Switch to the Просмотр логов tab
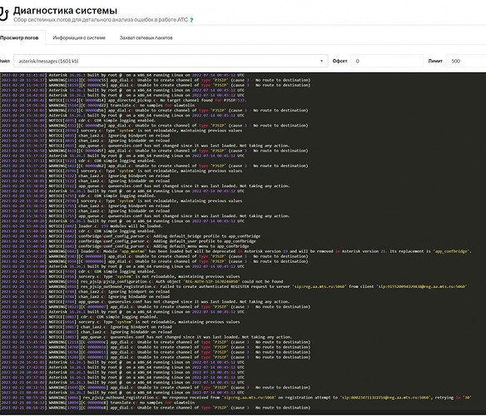The image size is (486, 416). tap(19, 37)
